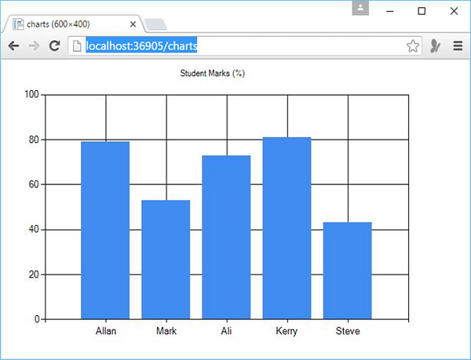This screenshot has height=360, width=471.
Task: Click the "Student Marks (%)" chart title
Action: (214, 75)
